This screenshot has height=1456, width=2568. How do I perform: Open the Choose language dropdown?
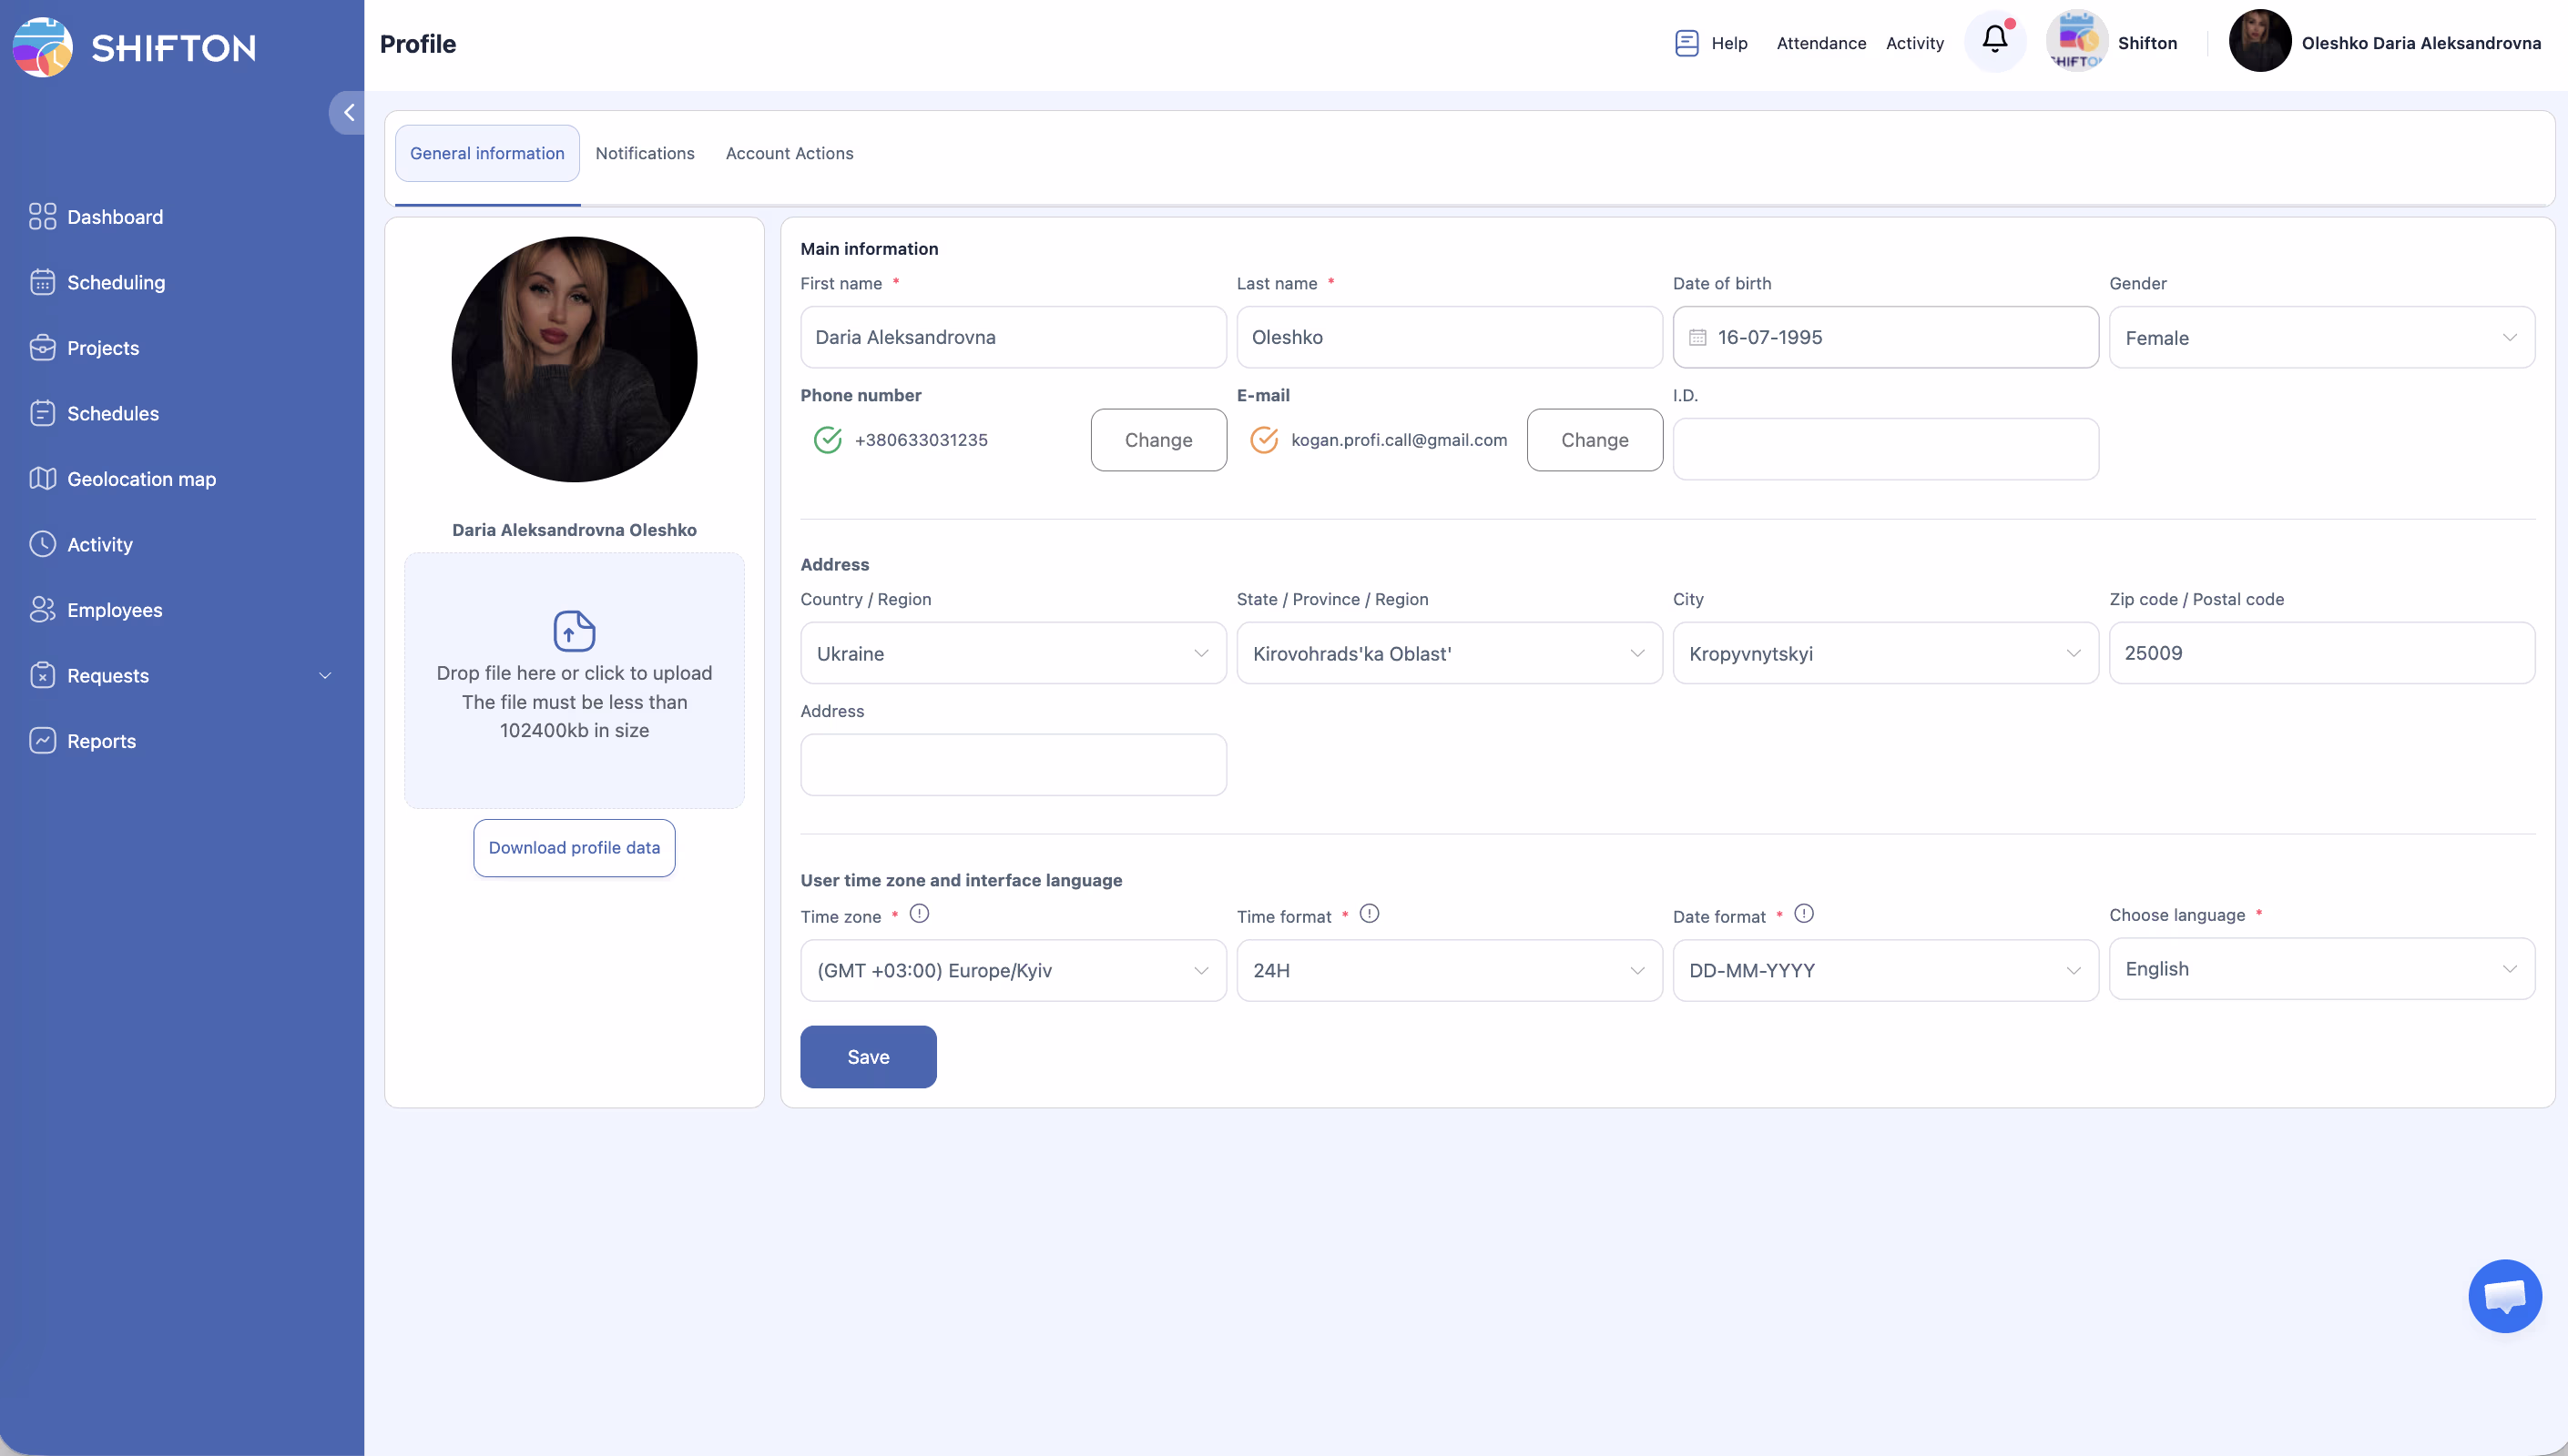coord(2321,969)
